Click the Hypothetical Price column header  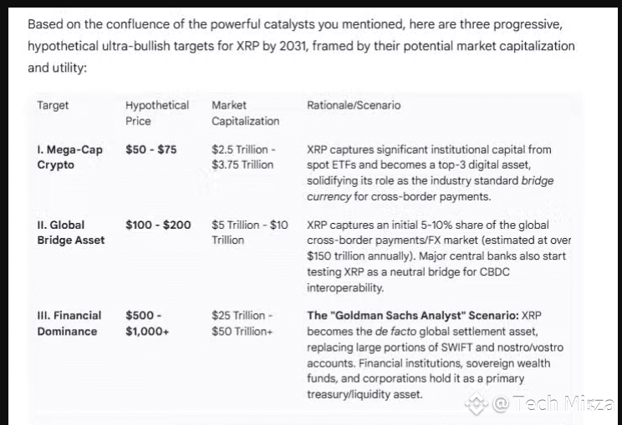click(157, 113)
